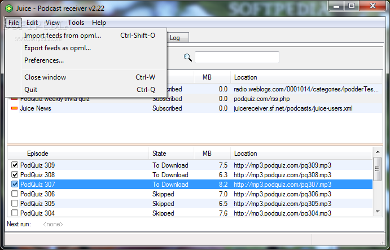Select the PodQuiz 305 episode name

click(38, 204)
